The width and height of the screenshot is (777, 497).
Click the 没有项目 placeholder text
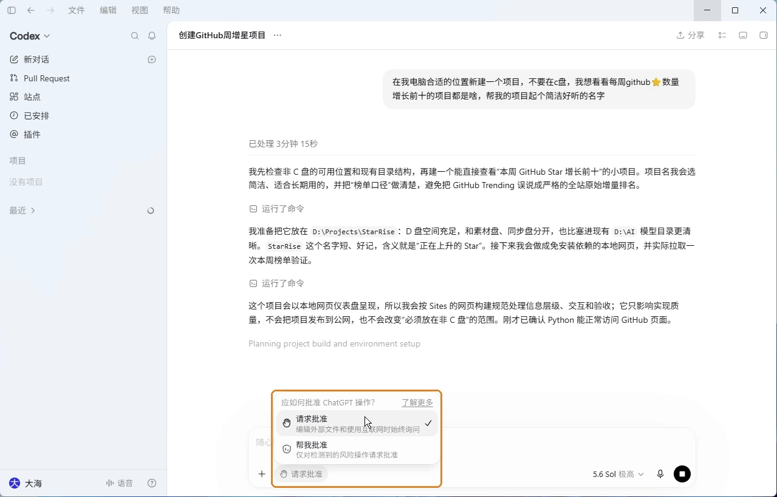click(26, 182)
